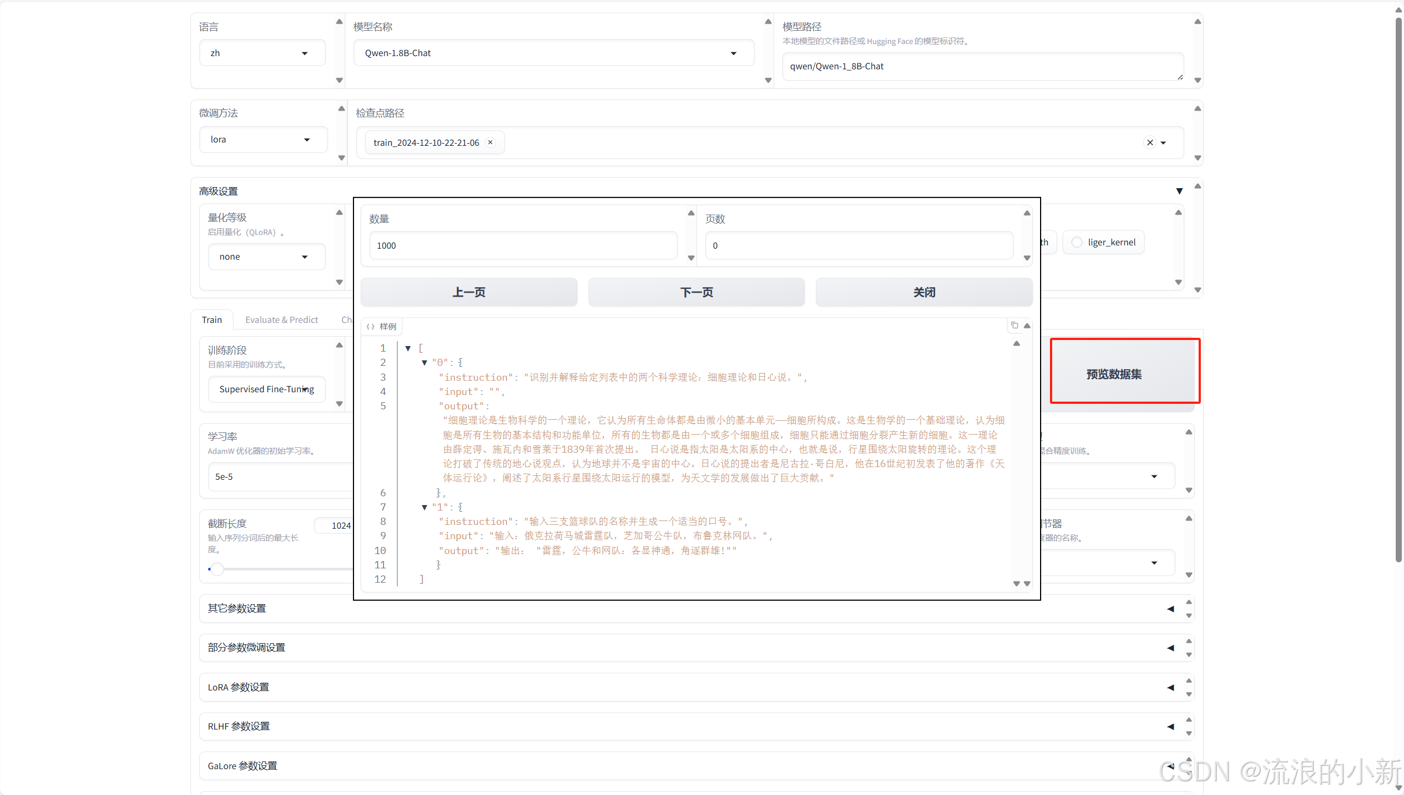1404x795 pixels.
Task: Switch to Evaluate & Predict tab
Action: pyautogui.click(x=281, y=320)
